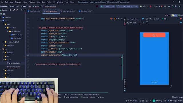Click UTF-8 encoding in status bar

click(135, 101)
